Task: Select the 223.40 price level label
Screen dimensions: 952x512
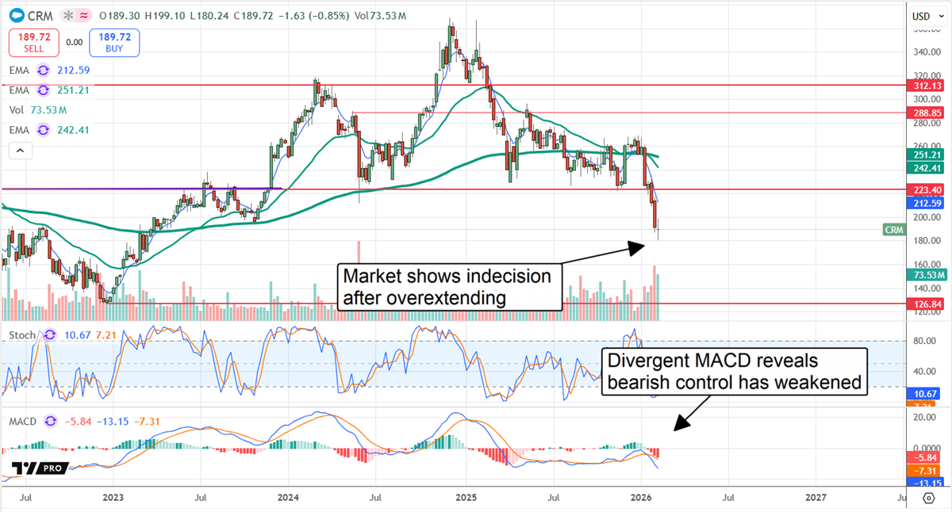Action: [x=926, y=189]
